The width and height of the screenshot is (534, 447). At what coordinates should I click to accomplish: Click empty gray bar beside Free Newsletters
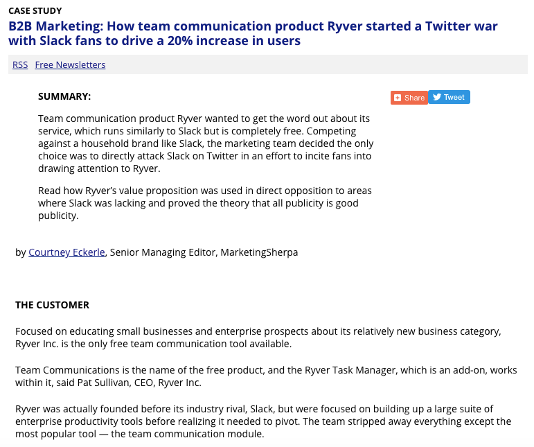(317, 64)
